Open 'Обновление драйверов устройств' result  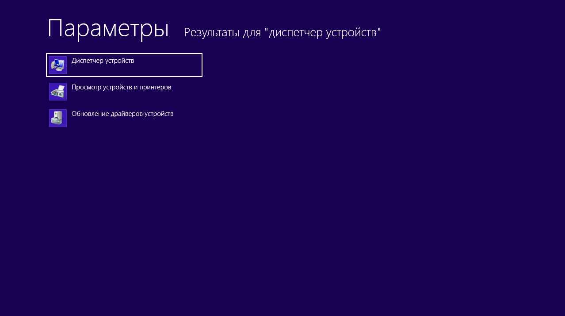122,114
